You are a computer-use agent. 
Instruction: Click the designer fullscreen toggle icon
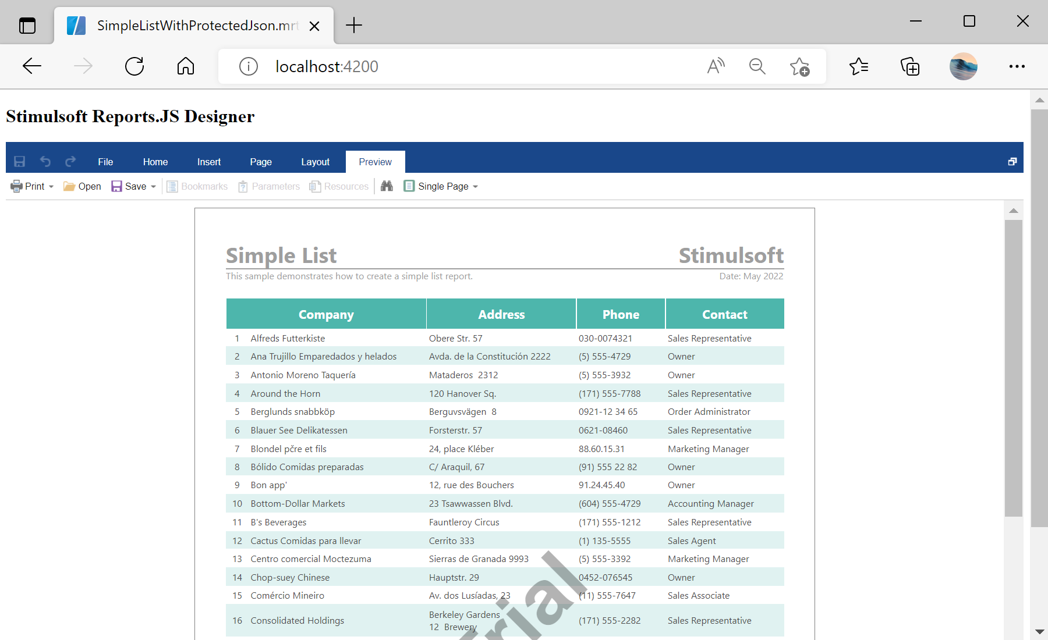1012,162
